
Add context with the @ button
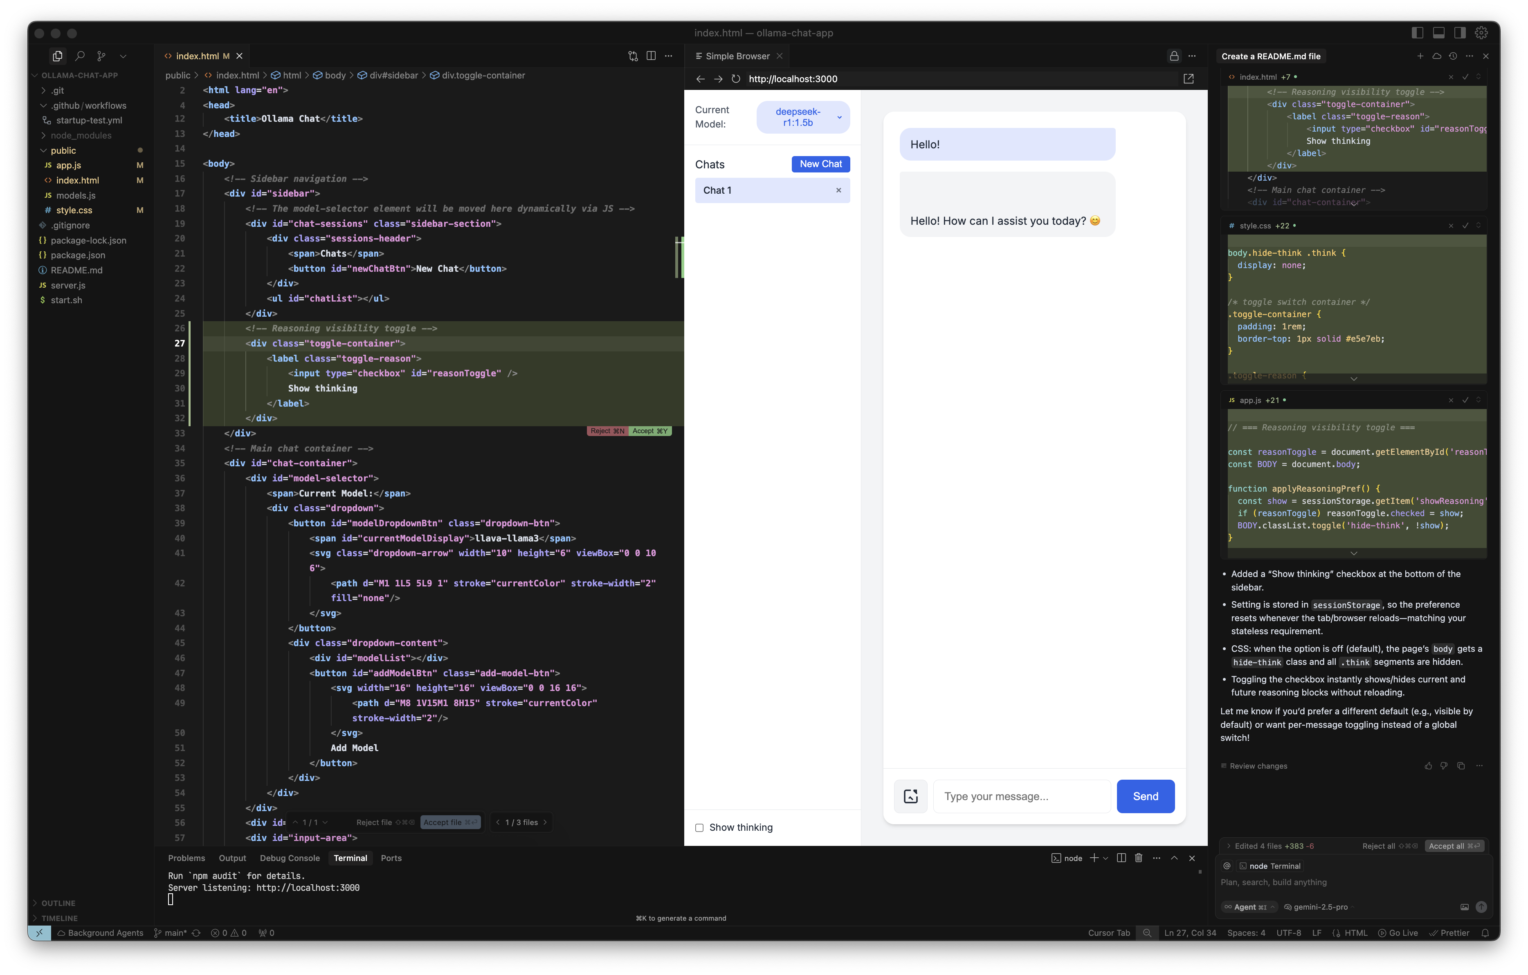point(1227,866)
